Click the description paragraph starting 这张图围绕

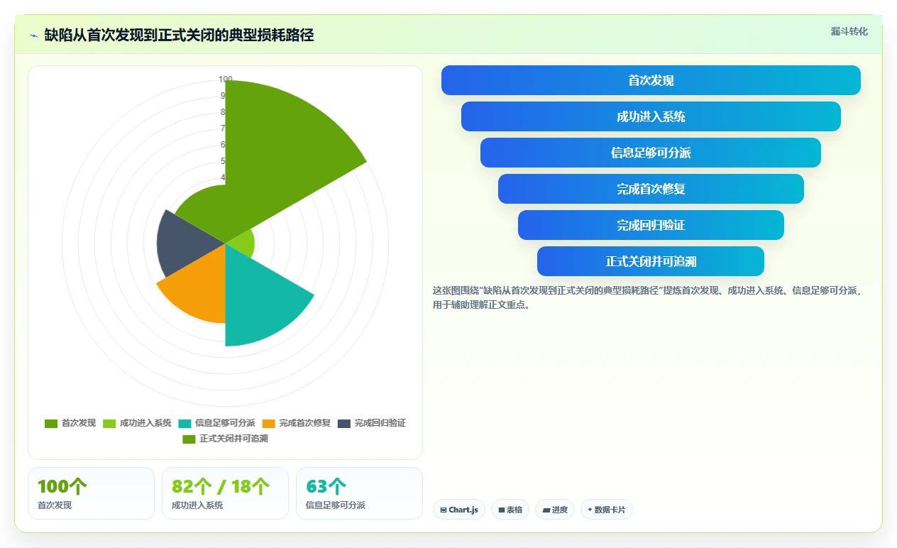(x=647, y=298)
